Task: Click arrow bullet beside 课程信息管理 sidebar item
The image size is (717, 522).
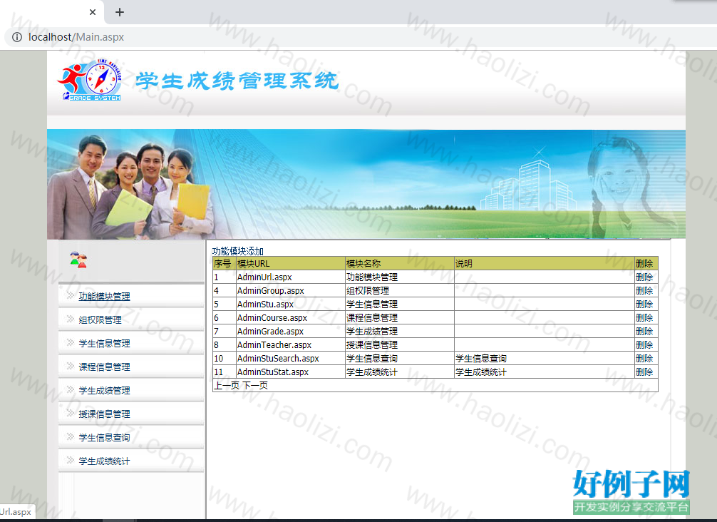Action: click(x=70, y=366)
